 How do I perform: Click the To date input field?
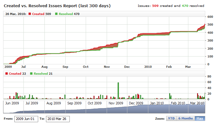tap(58, 119)
